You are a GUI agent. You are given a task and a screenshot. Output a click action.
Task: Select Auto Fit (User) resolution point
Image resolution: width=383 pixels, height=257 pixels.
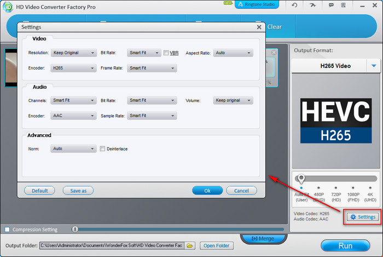(301, 188)
